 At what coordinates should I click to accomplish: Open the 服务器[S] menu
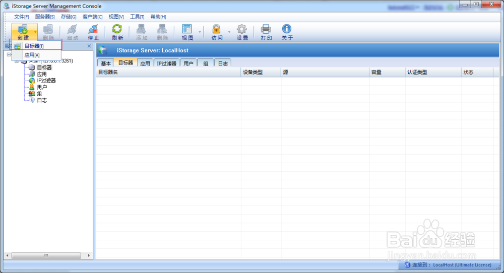tap(45, 17)
